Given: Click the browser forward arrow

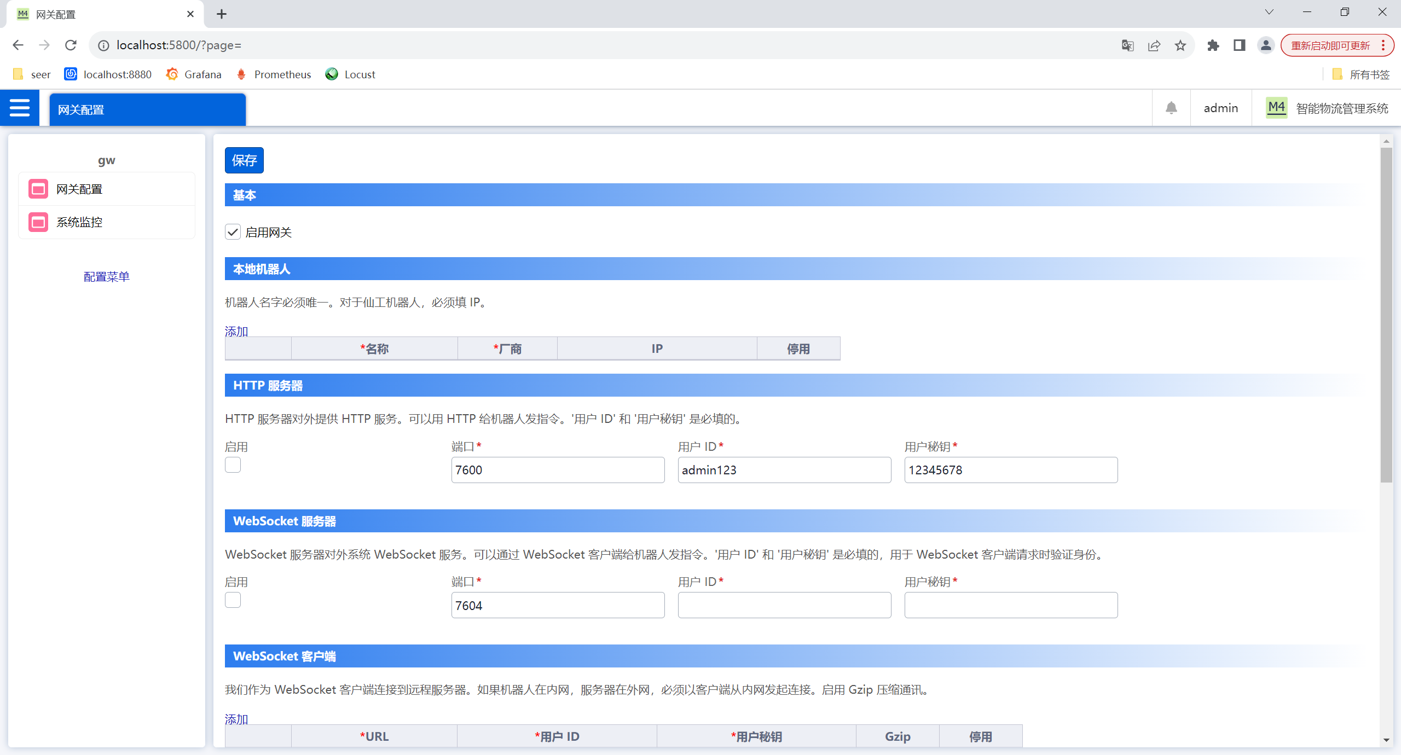Looking at the screenshot, I should (44, 45).
